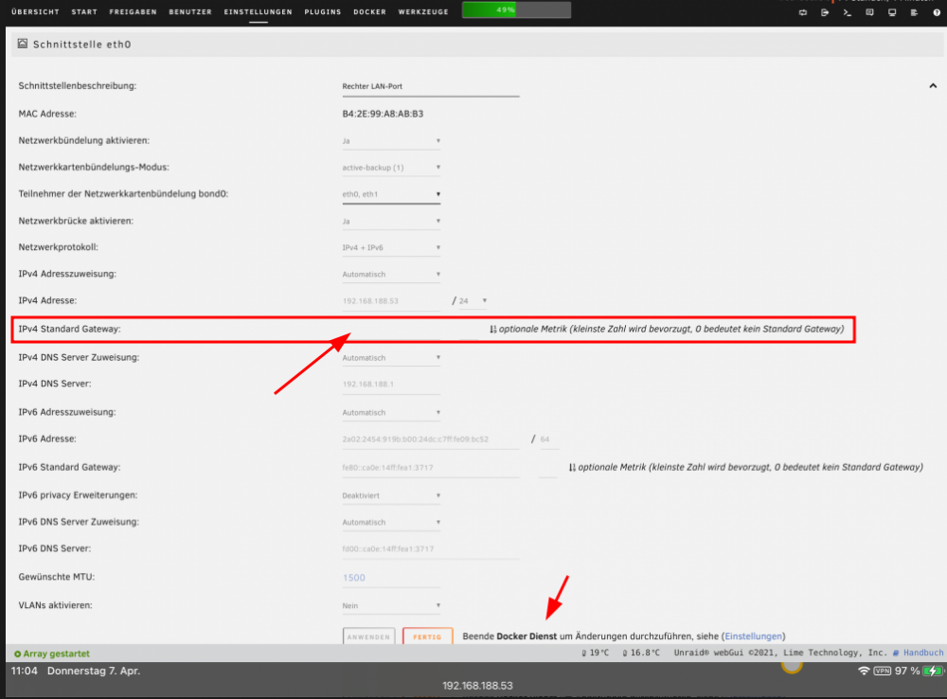Follow the Einstellungen link near Docker Dienst
Image resolution: width=947 pixels, height=699 pixels.
pos(753,636)
